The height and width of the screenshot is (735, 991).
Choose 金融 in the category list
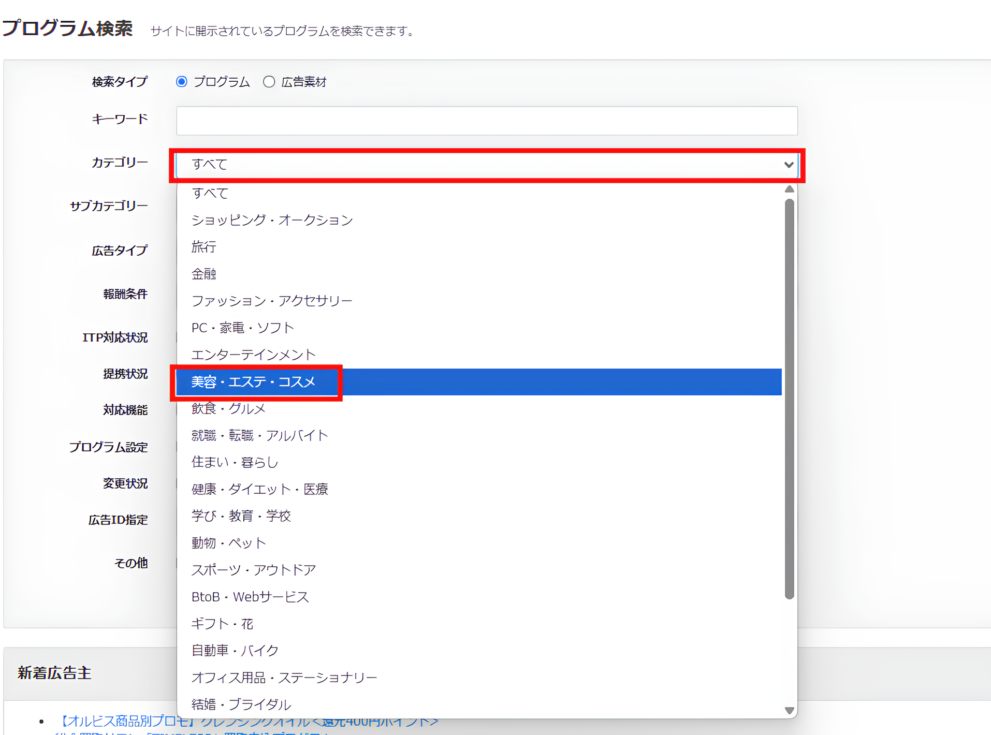tap(205, 274)
